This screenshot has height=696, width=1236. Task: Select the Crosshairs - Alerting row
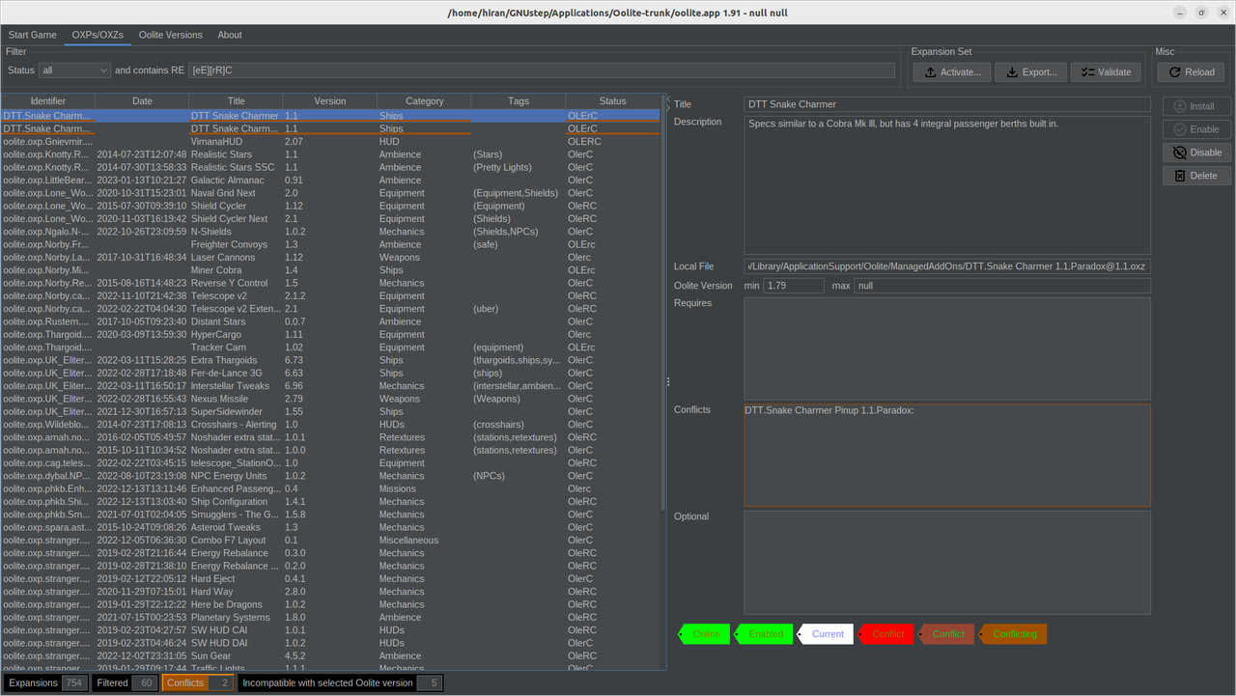(x=330, y=425)
